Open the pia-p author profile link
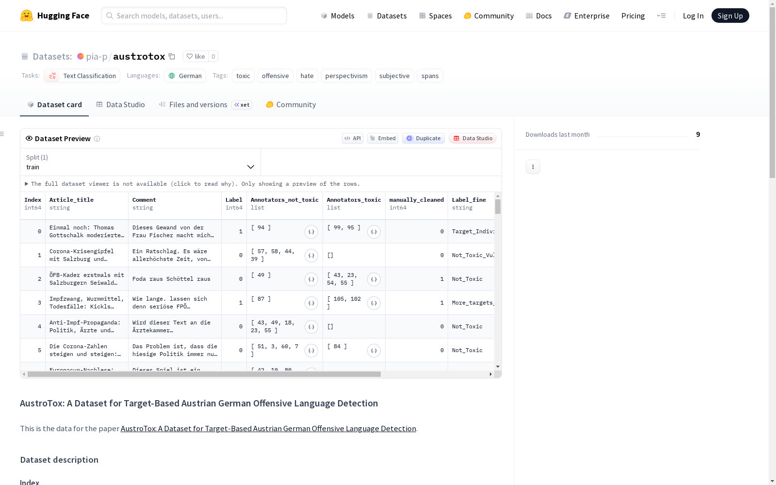776x485 pixels. click(x=97, y=56)
